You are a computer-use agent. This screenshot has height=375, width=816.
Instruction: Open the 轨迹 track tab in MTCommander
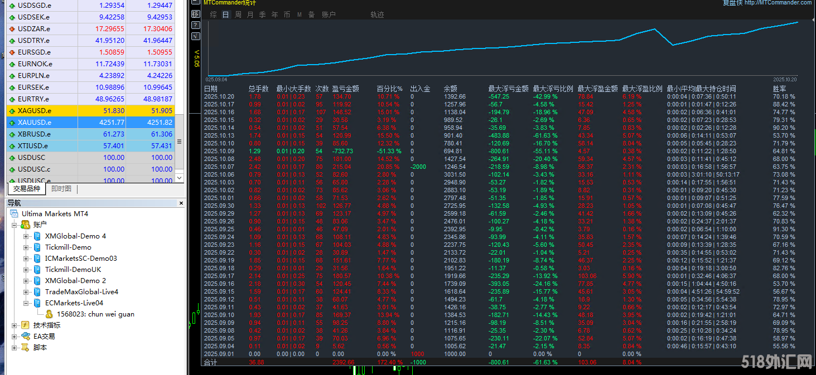click(377, 14)
